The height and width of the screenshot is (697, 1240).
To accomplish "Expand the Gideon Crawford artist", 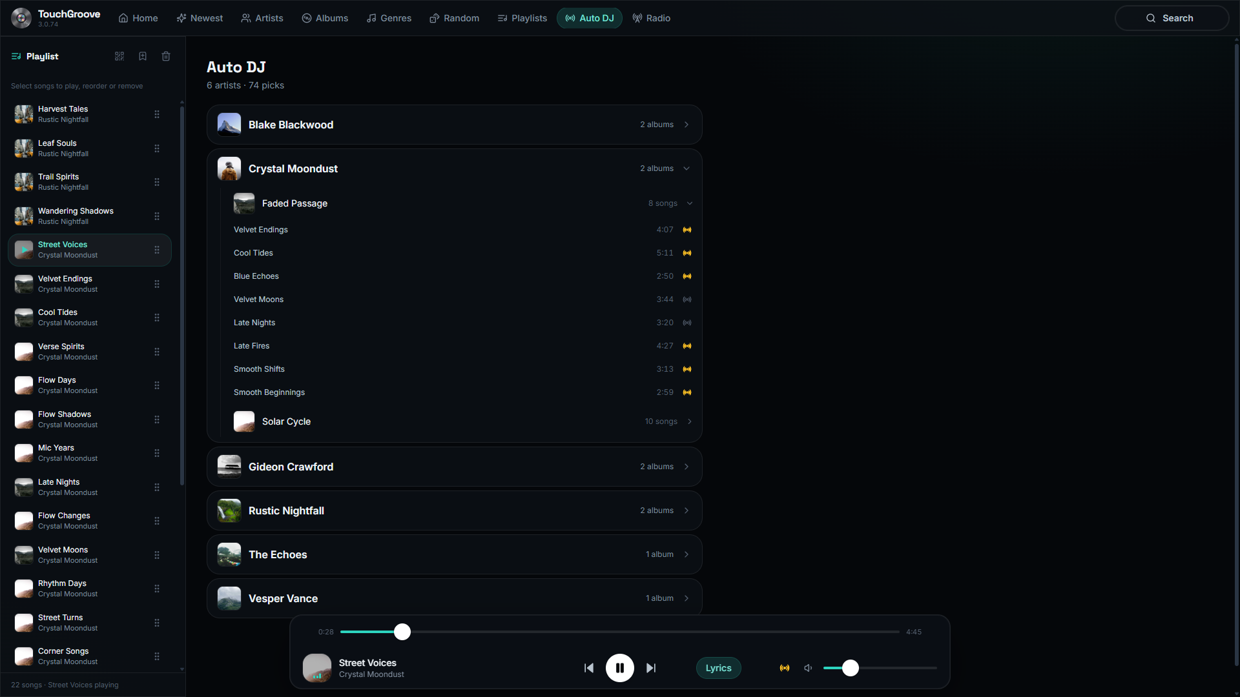I will click(x=455, y=467).
